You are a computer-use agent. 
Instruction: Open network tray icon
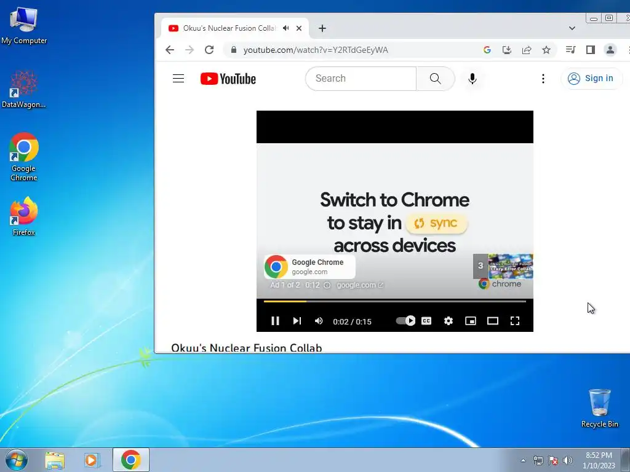pos(538,460)
